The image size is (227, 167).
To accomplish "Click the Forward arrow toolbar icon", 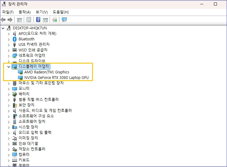I will pyautogui.click(x=10, y=20).
